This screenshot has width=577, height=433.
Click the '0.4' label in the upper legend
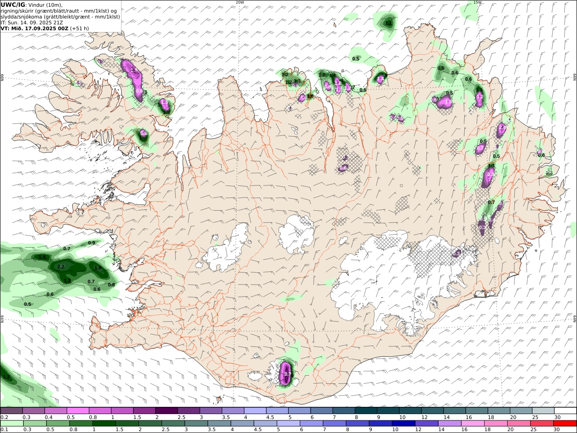point(48,417)
